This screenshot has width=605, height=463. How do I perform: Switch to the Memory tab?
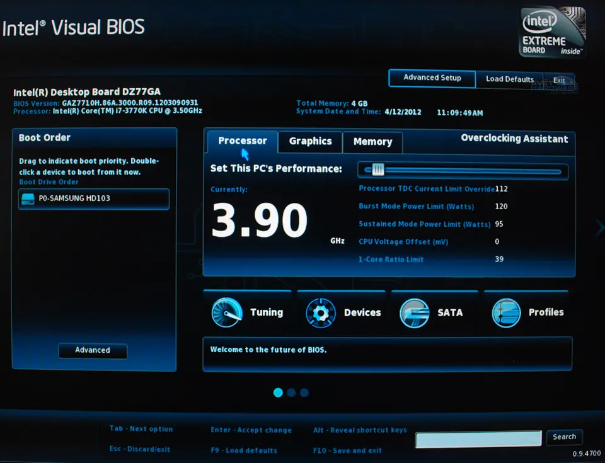point(372,142)
